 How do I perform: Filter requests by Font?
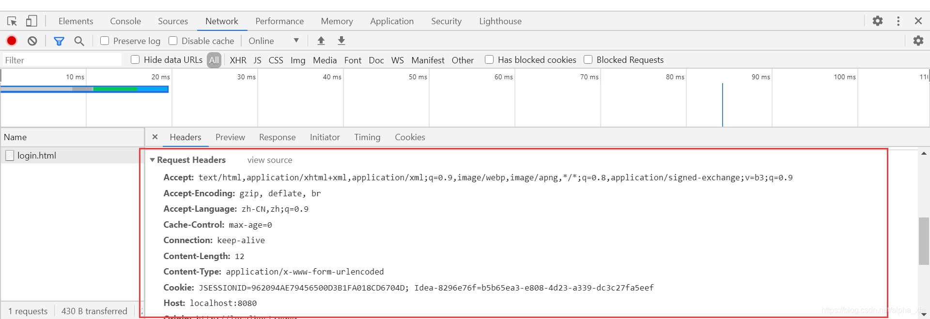pyautogui.click(x=353, y=60)
